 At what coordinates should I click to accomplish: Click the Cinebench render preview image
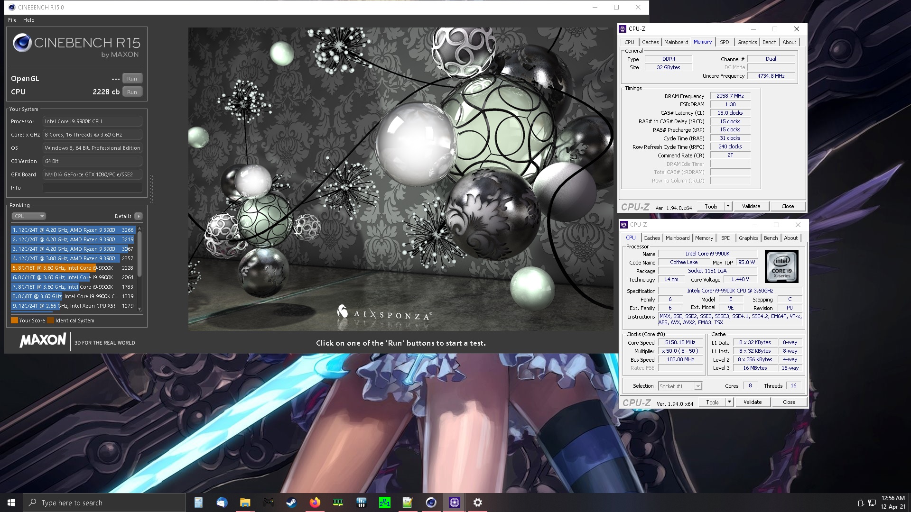401,179
